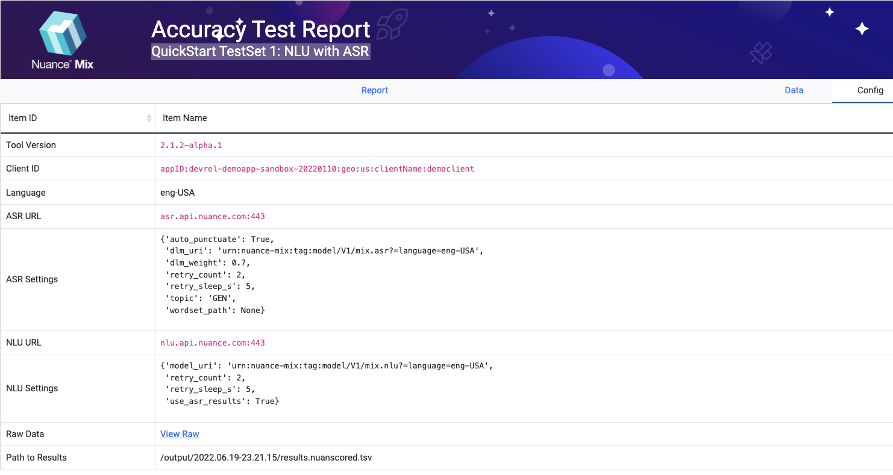The image size is (893, 475).
Task: Open the Data tab
Action: tap(794, 90)
